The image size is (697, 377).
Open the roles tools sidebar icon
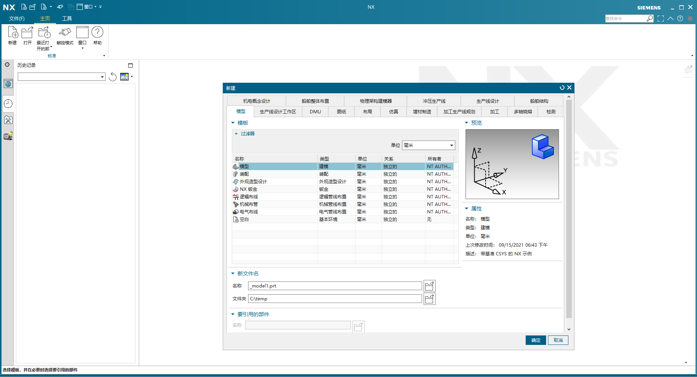pos(8,120)
